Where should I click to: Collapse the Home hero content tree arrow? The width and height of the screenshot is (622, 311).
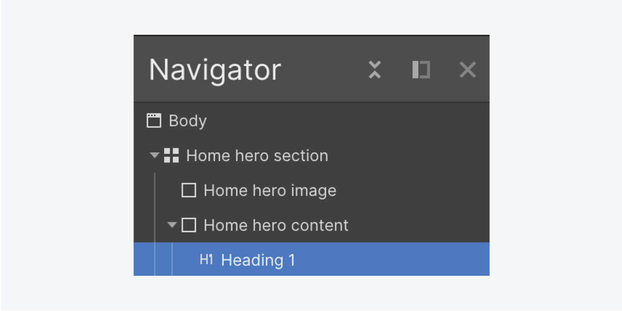point(172,225)
